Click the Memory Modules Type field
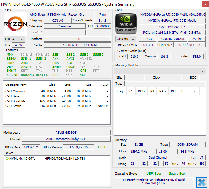 point(165,84)
